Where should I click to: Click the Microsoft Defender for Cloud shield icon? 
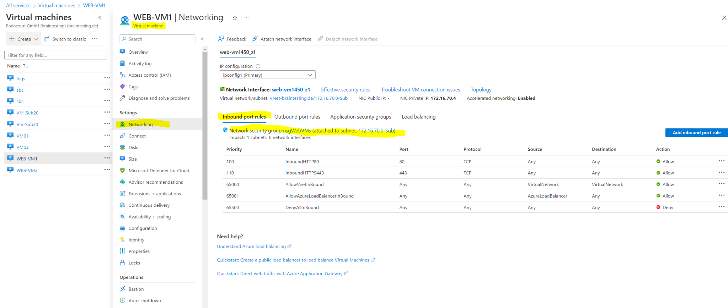pos(123,171)
